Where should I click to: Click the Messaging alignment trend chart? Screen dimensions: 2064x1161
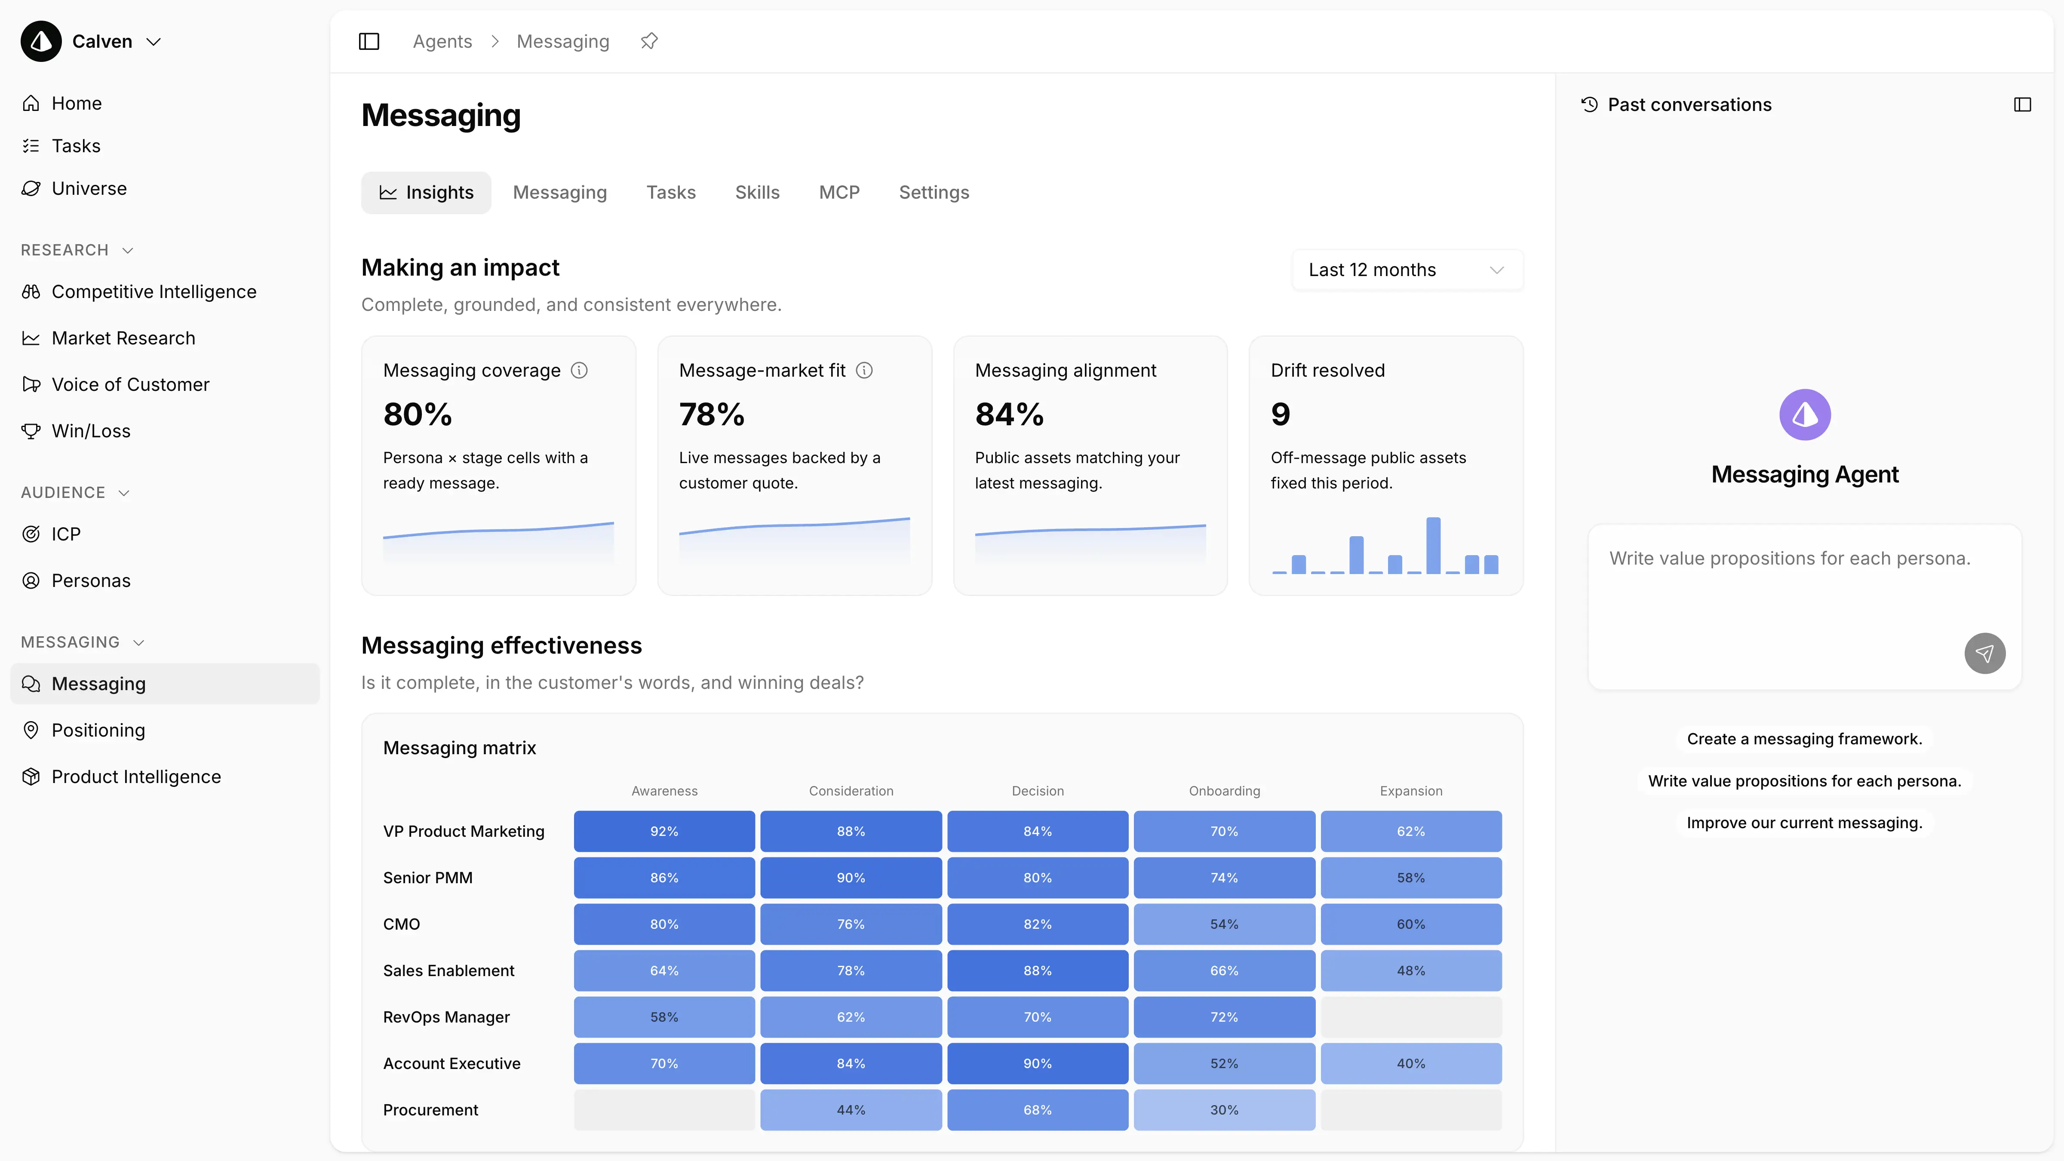click(x=1090, y=546)
